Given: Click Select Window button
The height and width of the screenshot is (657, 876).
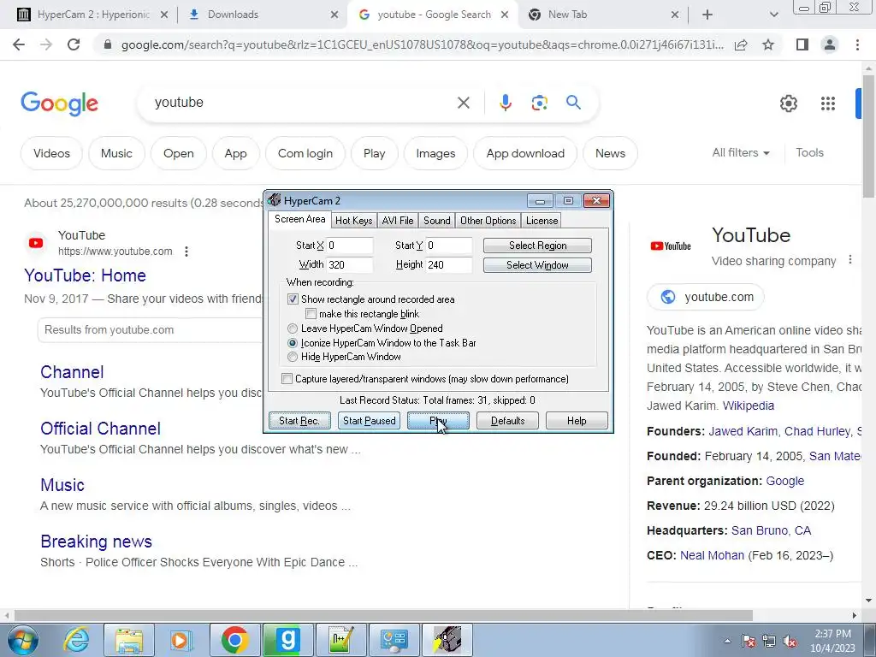Looking at the screenshot, I should pyautogui.click(x=537, y=265).
